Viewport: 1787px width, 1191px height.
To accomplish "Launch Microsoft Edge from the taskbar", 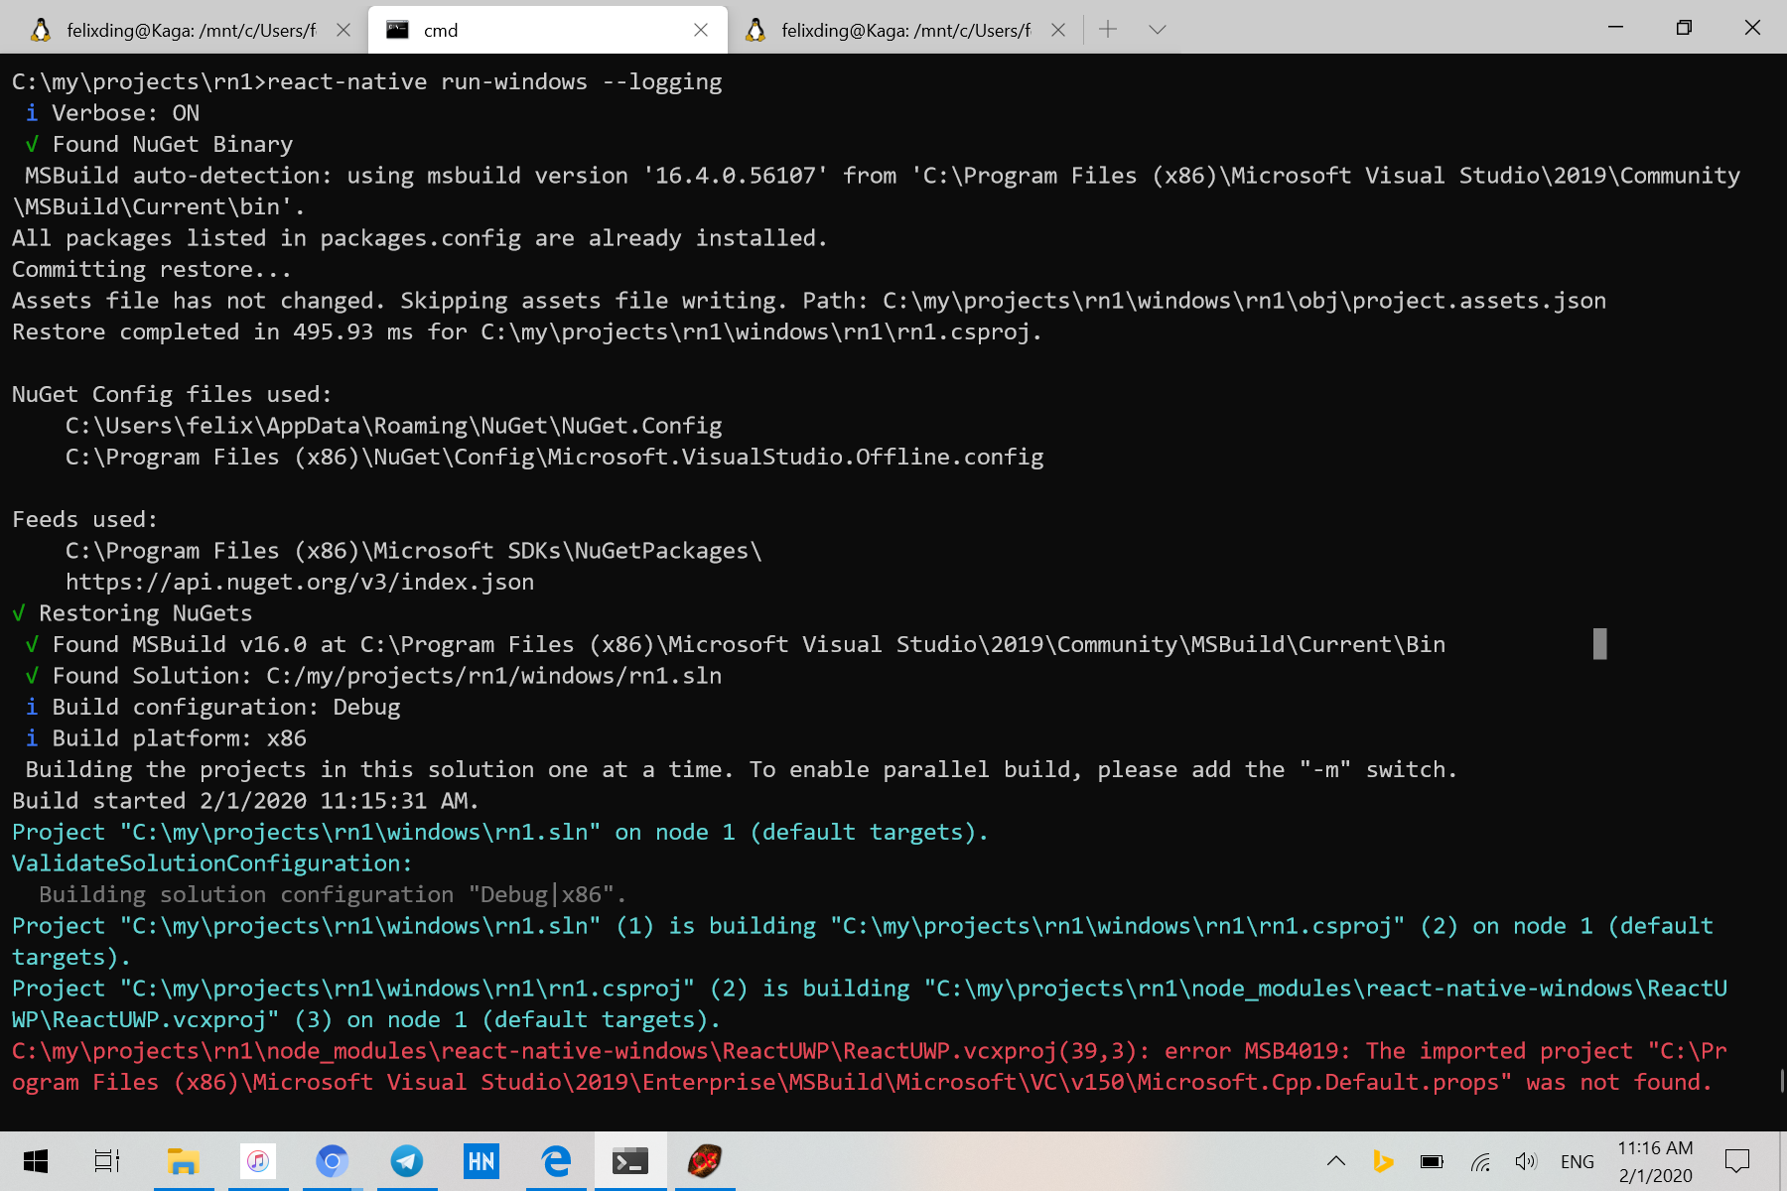I will point(555,1160).
